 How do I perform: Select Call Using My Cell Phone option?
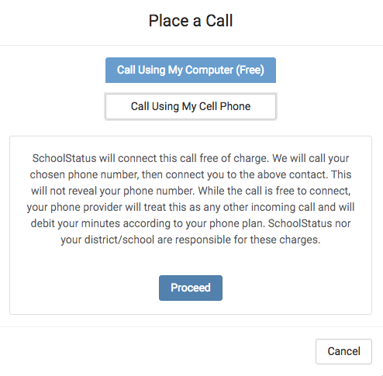[x=191, y=106]
